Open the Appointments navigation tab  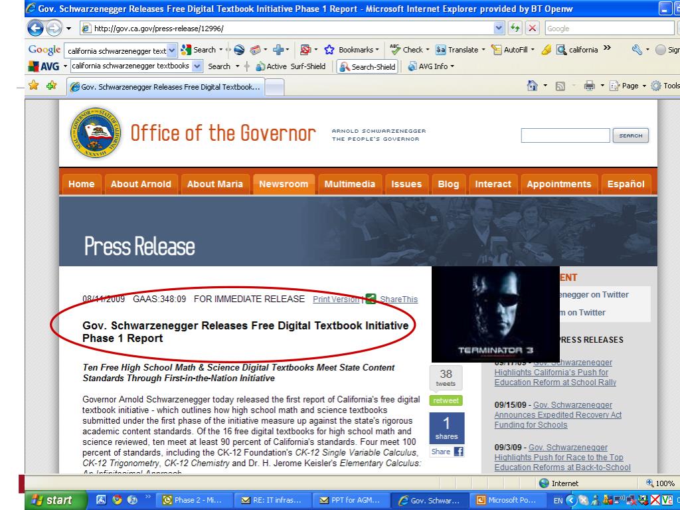[x=559, y=185]
